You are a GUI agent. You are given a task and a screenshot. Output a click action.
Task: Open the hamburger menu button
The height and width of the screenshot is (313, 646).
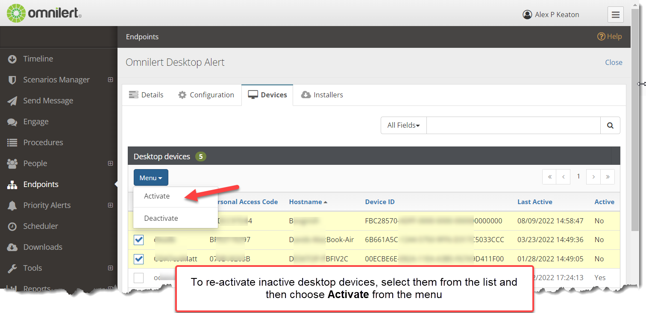[x=616, y=15]
